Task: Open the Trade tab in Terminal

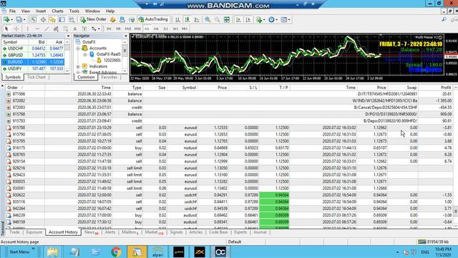Action: click(14, 232)
